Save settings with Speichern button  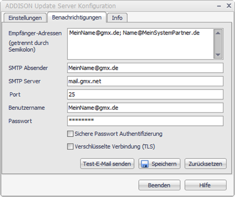click(x=159, y=164)
